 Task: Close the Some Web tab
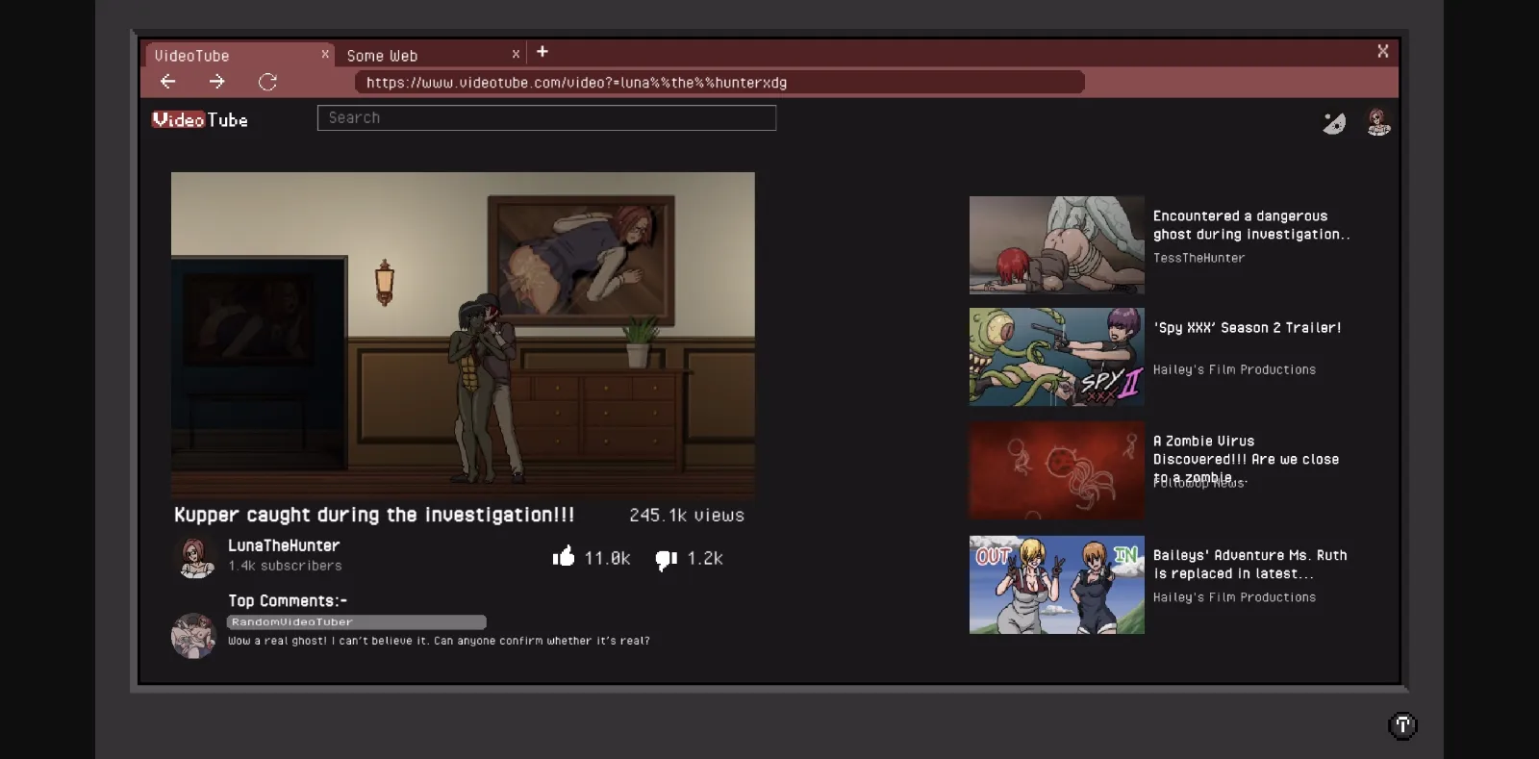[516, 55]
